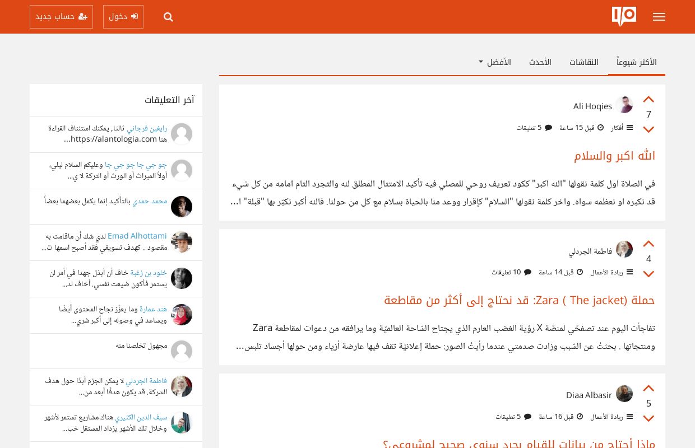Switch to the النقاشات tab
695x448 pixels.
pos(583,62)
